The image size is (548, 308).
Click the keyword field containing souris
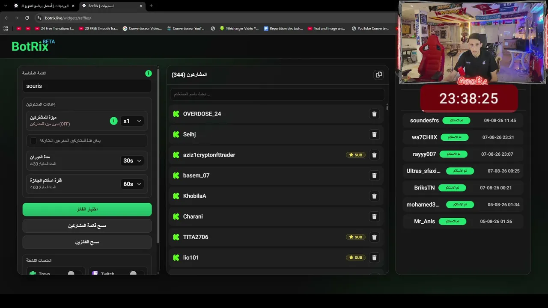[87, 86]
